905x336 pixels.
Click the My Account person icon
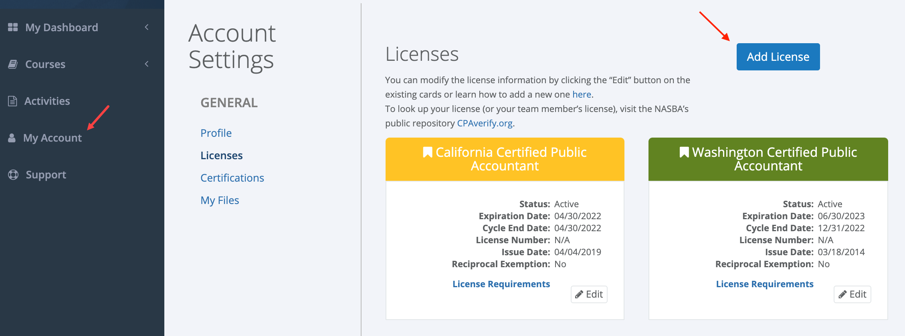(12, 138)
